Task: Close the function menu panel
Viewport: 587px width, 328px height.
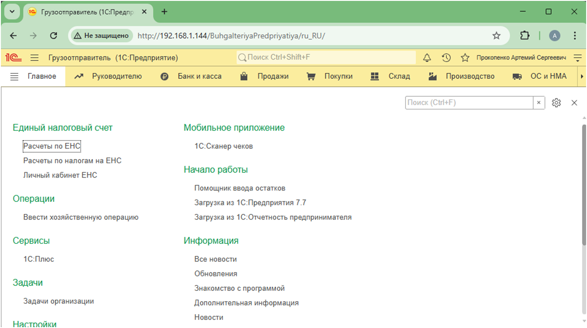Action: point(574,103)
